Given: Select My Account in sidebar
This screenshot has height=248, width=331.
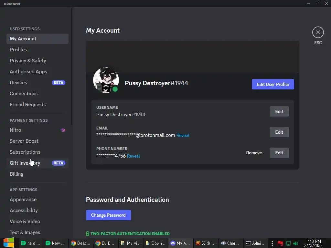Looking at the screenshot, I should pyautogui.click(x=37, y=39).
